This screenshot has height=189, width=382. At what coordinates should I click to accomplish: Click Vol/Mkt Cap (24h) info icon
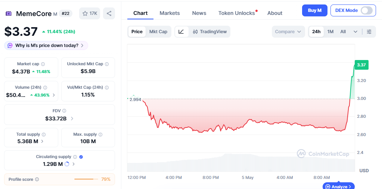pyautogui.click(x=107, y=88)
